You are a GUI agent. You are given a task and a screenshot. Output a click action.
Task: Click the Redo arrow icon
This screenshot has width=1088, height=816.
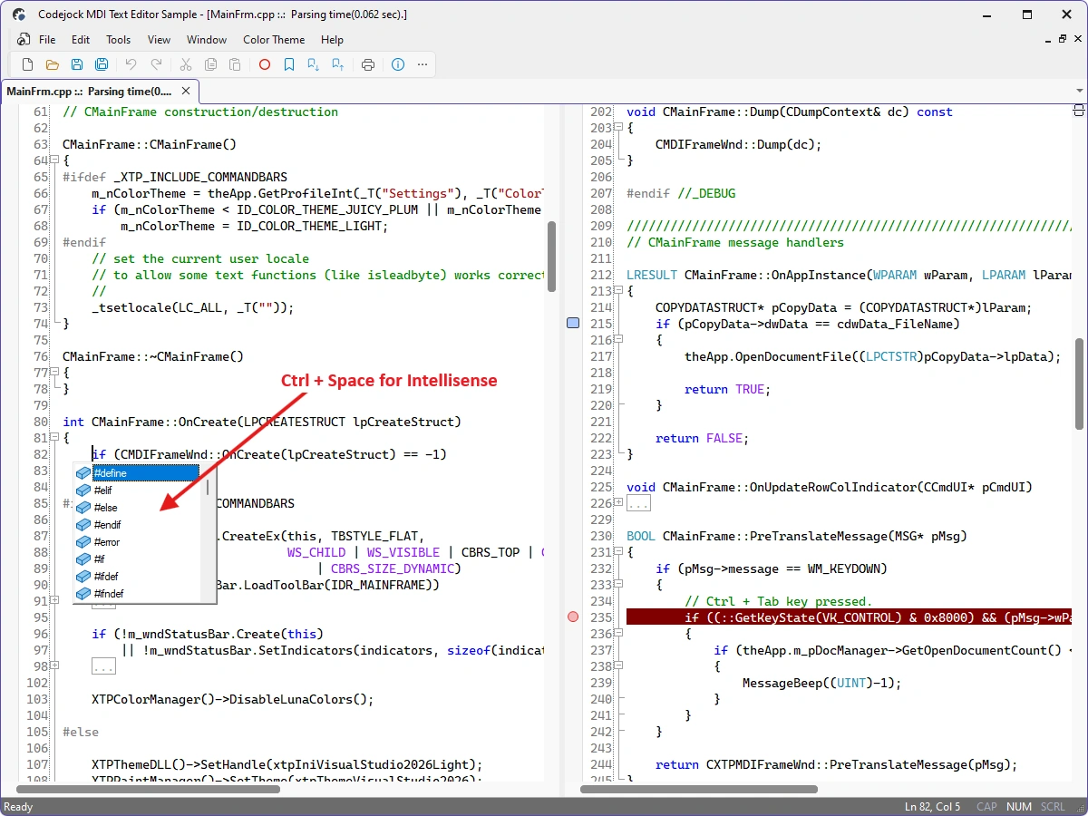(156, 64)
